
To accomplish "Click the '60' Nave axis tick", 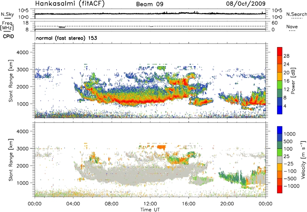I will (274, 23).
